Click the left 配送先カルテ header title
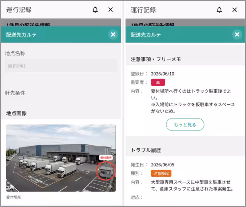Screen dimensions: 246x207 [21, 35]
